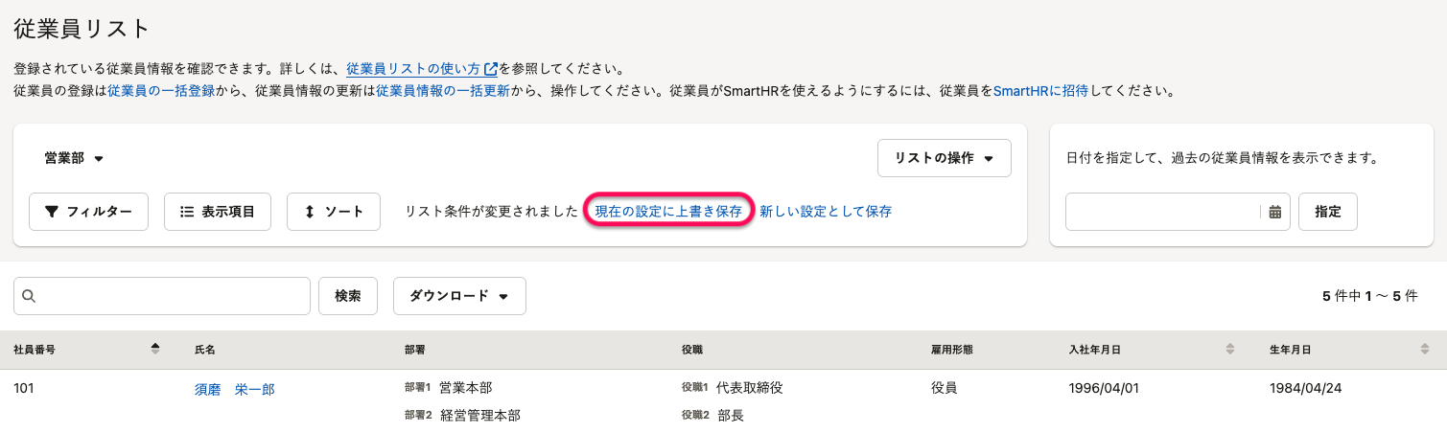Click 現在の設定に上書き保存 link
Screen dimensions: 1447x433
click(x=668, y=211)
